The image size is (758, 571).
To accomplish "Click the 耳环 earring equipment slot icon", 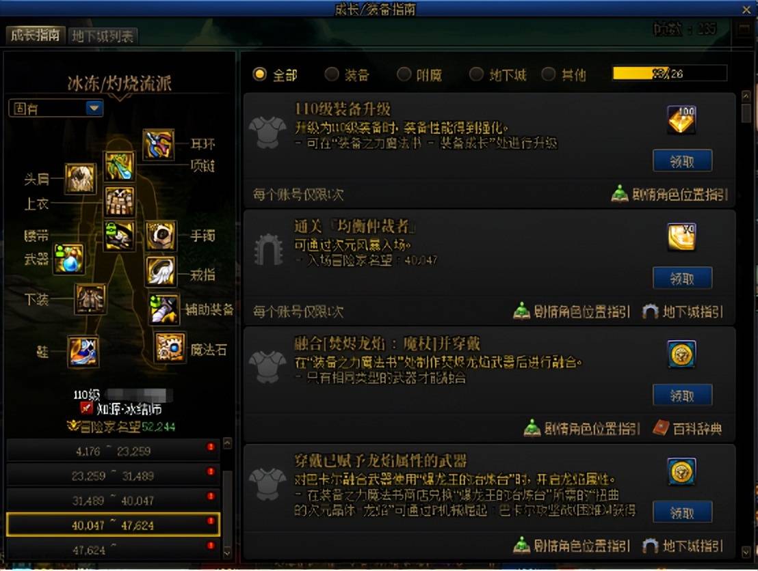I will (x=159, y=144).
